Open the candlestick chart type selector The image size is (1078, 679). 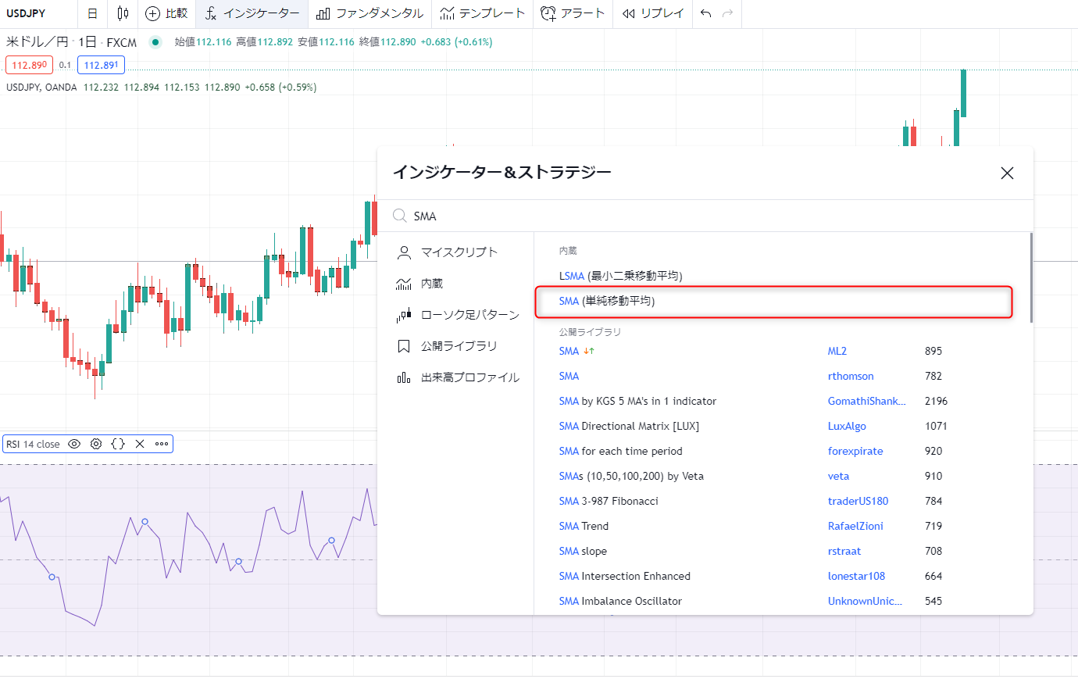tap(123, 13)
